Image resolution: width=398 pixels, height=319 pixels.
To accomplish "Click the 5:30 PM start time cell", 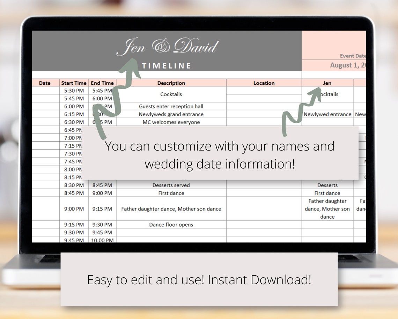I will pos(74,90).
